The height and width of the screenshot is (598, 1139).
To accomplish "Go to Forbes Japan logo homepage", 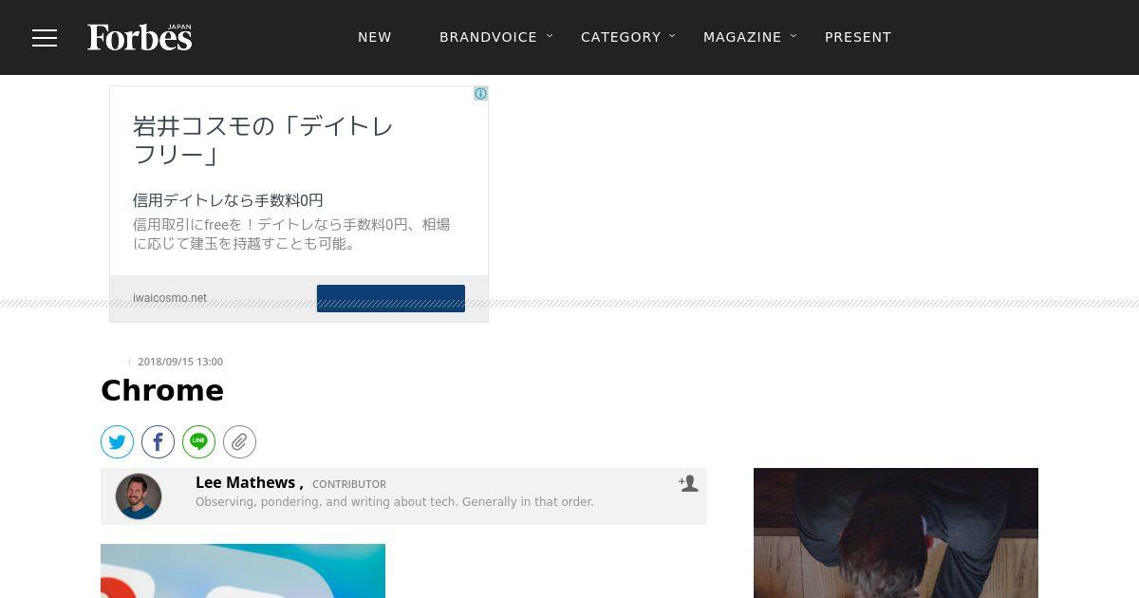I will point(140,37).
